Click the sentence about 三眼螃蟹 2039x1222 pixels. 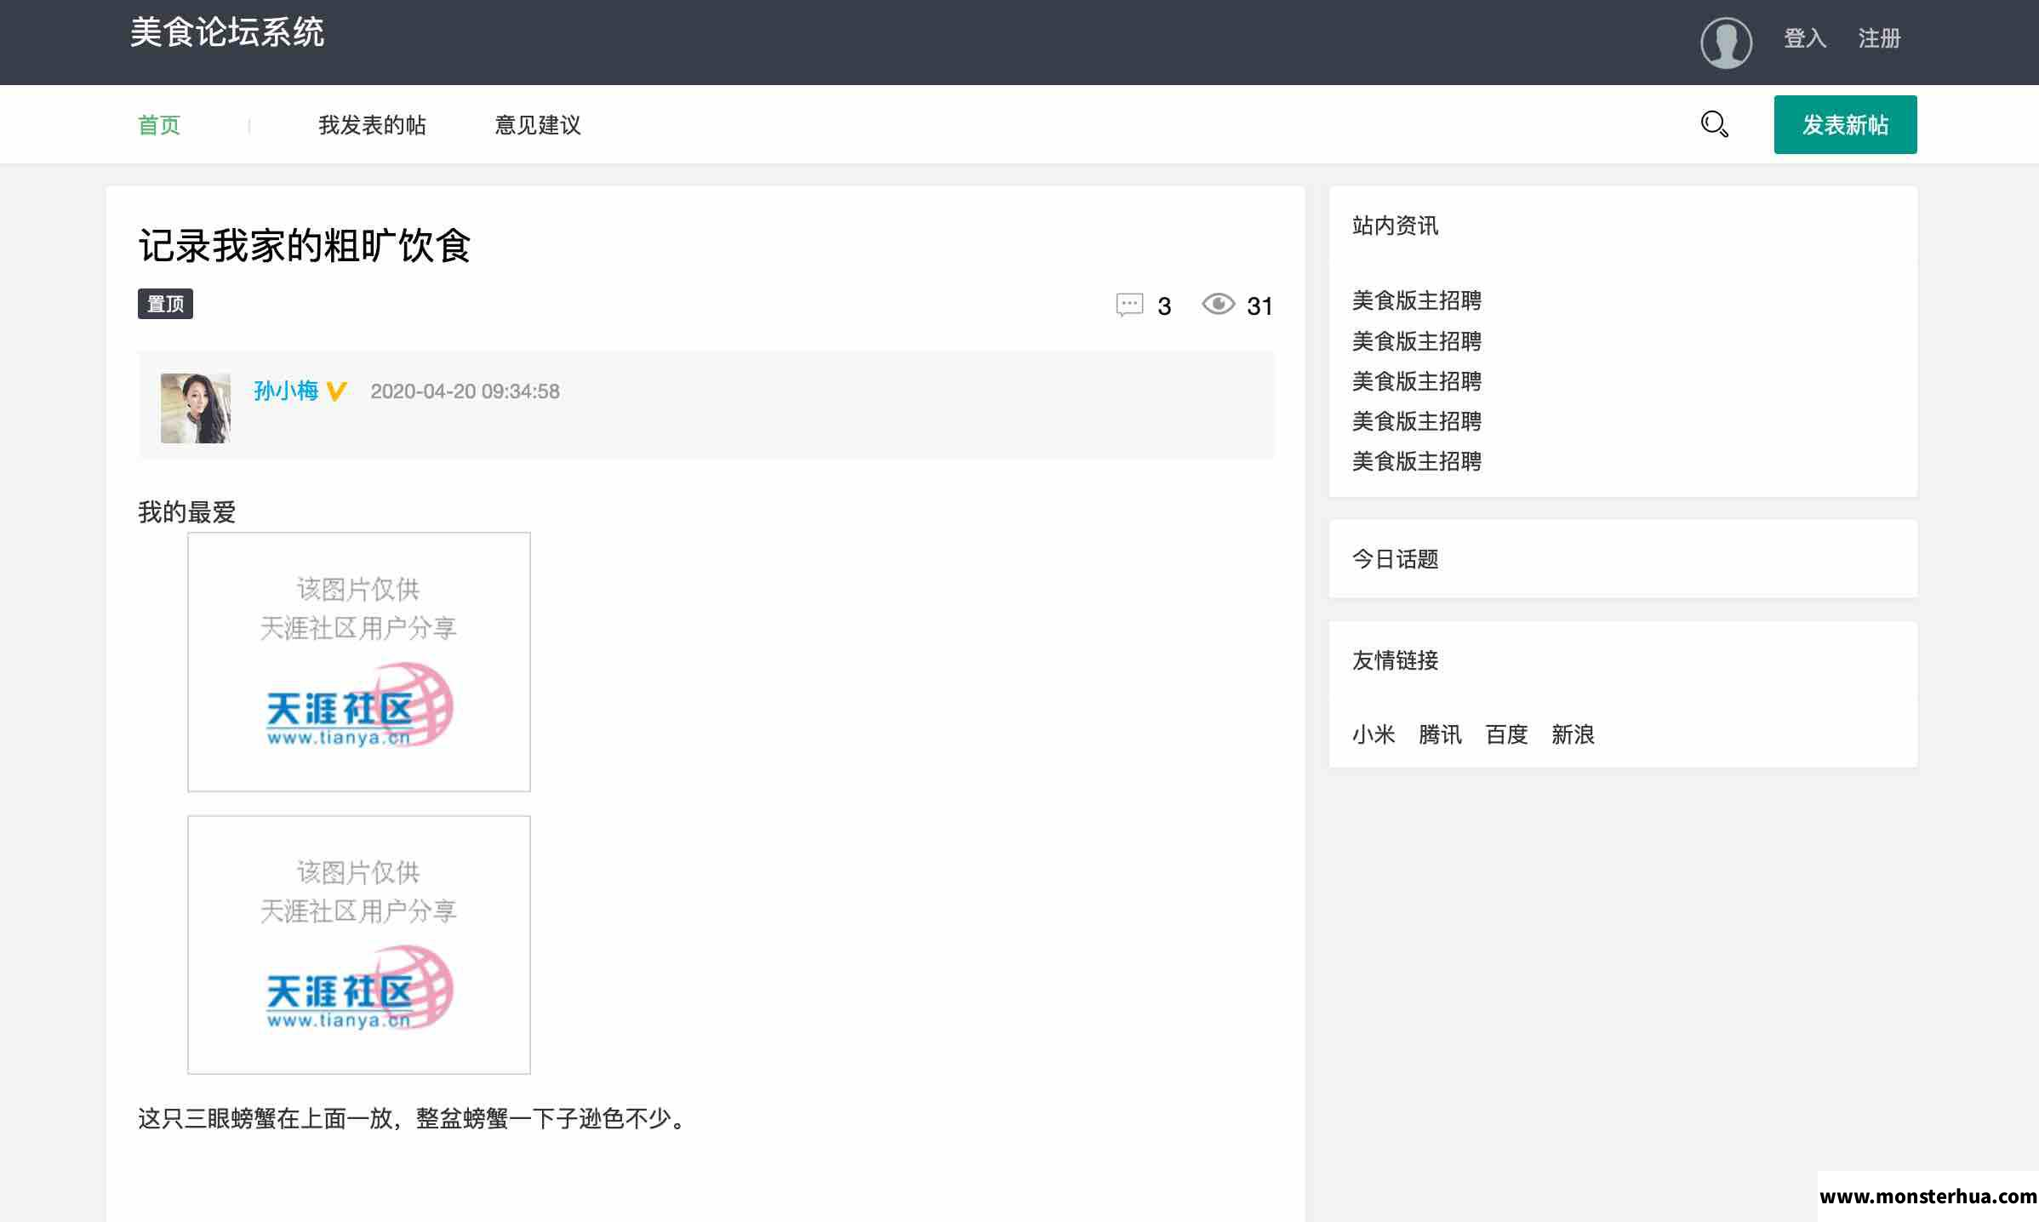click(x=414, y=1118)
